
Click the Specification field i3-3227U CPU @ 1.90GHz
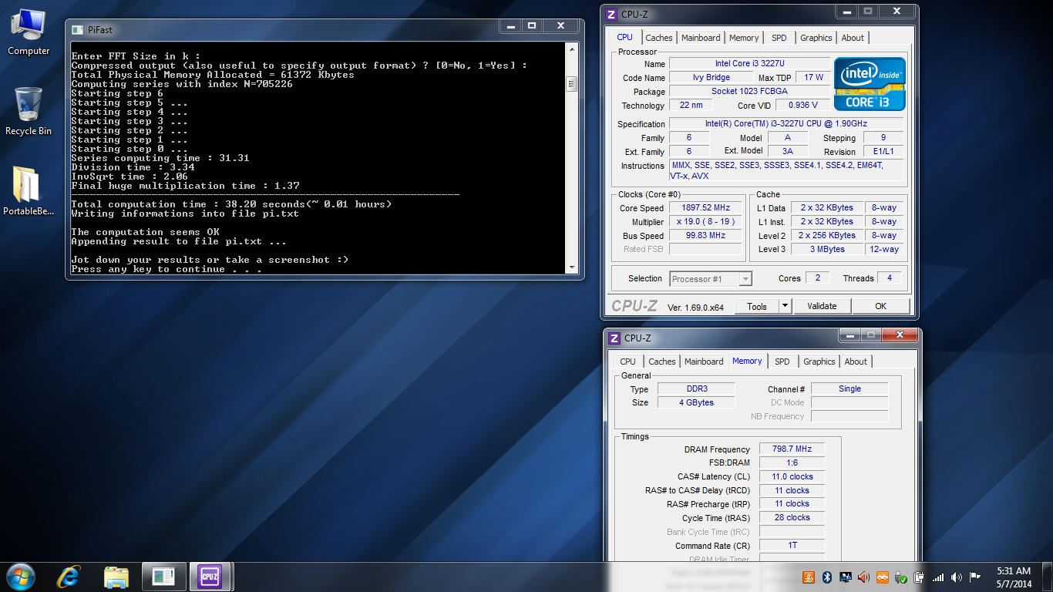click(x=786, y=123)
